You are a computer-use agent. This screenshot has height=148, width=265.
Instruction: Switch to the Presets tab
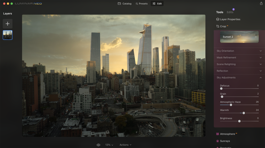pyautogui.click(x=142, y=3)
